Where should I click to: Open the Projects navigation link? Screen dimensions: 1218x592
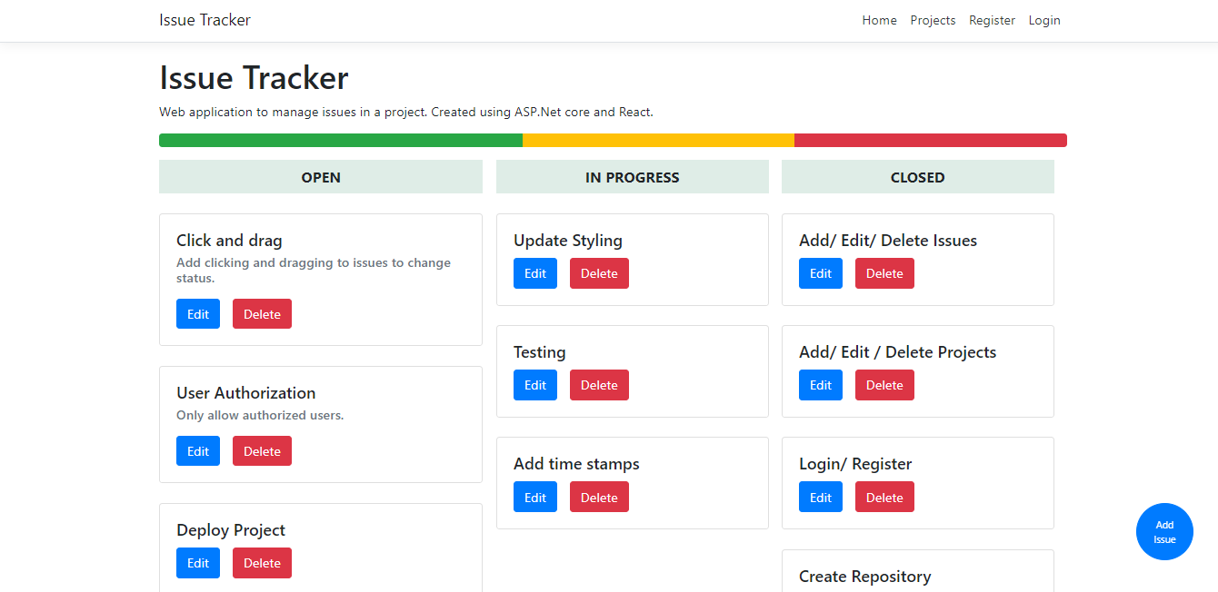933,20
